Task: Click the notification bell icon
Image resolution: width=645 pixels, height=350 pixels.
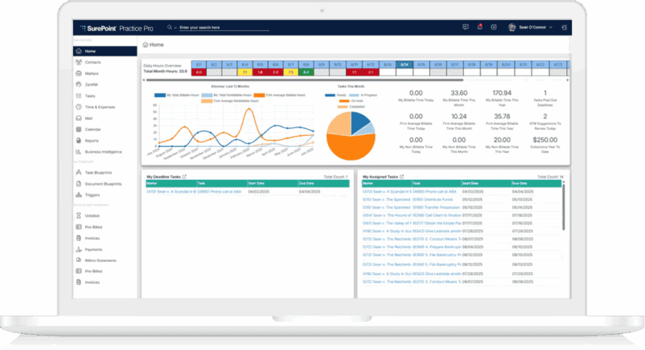Action: tap(480, 27)
